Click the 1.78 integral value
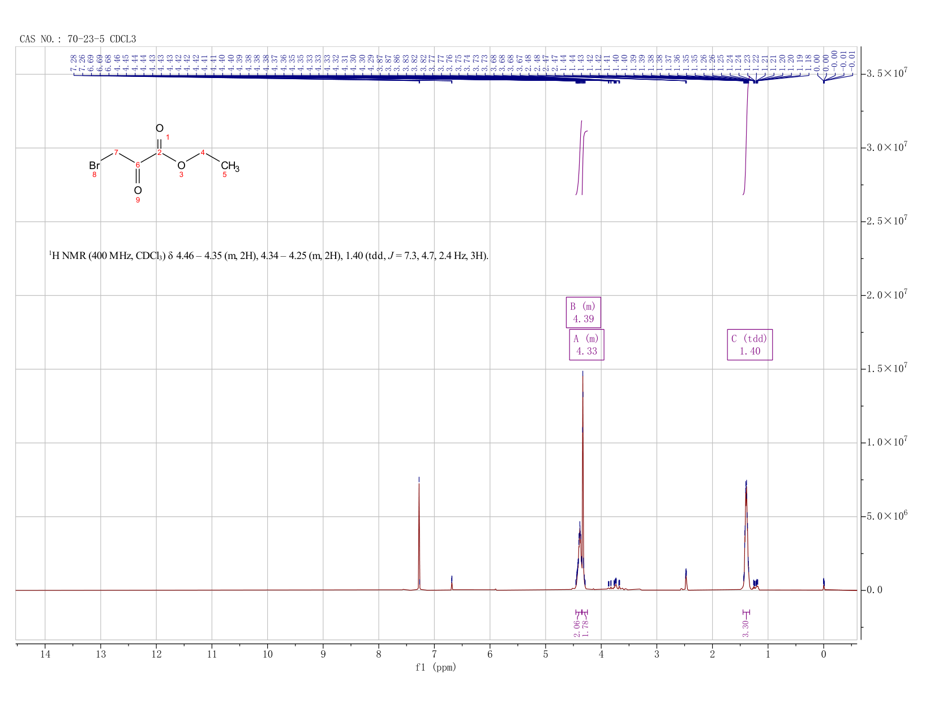This screenshot has height=721, width=934. click(x=586, y=628)
